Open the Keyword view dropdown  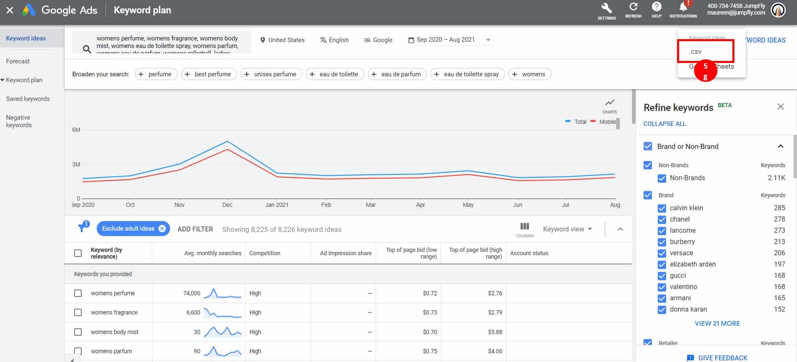(567, 229)
